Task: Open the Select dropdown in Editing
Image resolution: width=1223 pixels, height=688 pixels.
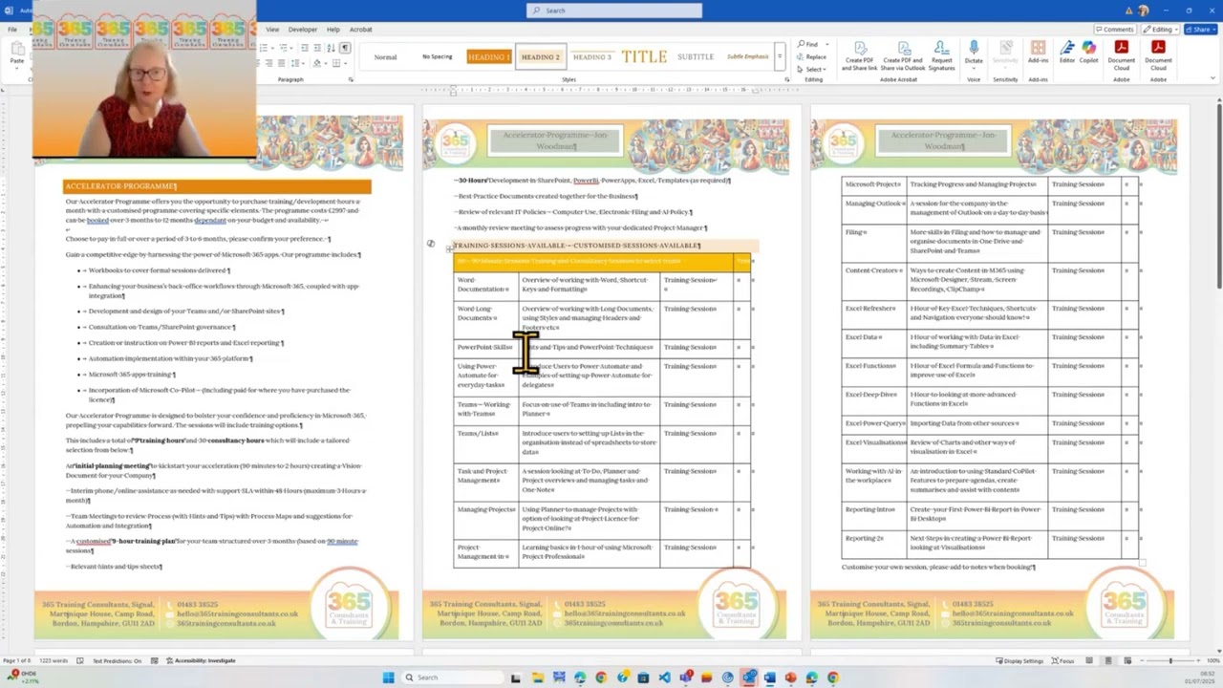Action: (x=812, y=69)
